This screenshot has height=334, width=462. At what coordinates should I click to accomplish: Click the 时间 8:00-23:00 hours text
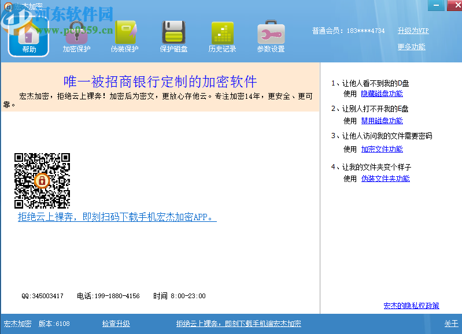pos(179,296)
